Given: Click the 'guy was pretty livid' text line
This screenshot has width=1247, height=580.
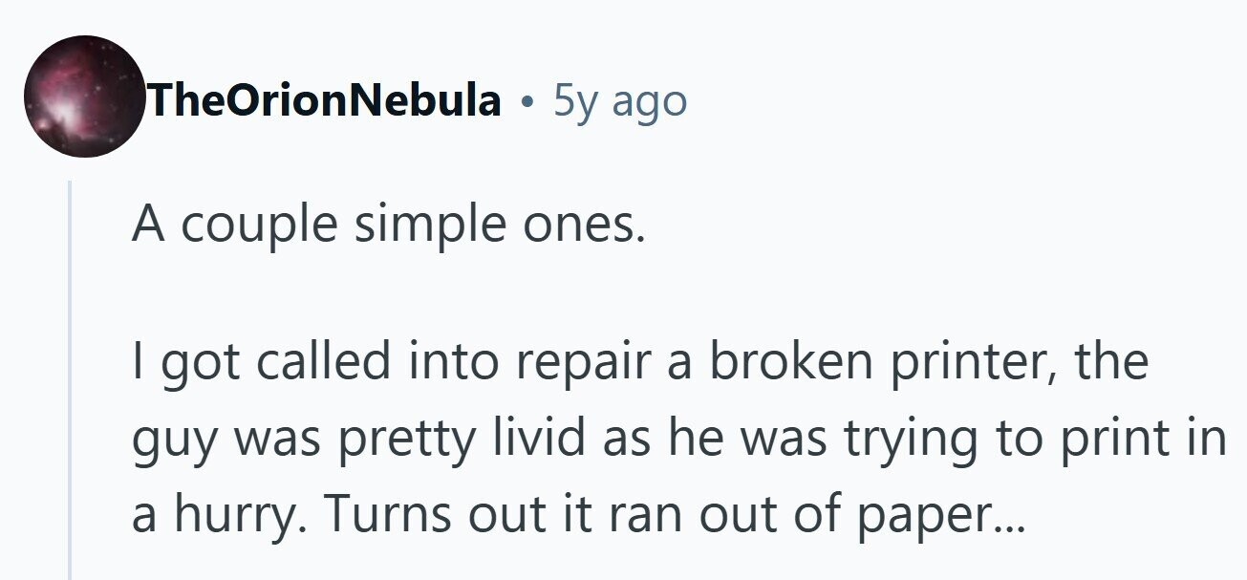Looking at the screenshot, I should (678, 440).
